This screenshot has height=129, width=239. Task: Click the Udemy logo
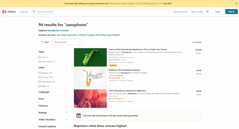(9, 11)
